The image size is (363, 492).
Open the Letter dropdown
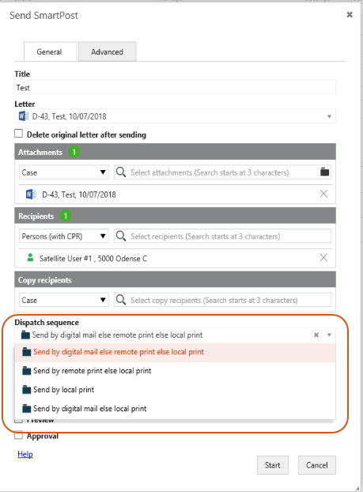click(x=175, y=116)
